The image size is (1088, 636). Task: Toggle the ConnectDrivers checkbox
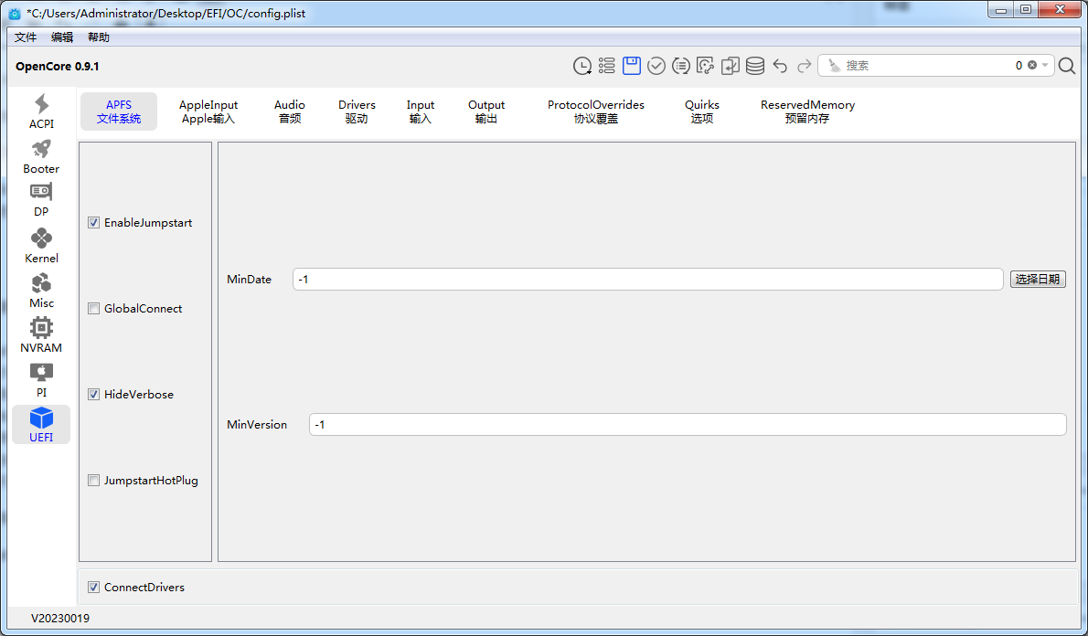coord(94,588)
